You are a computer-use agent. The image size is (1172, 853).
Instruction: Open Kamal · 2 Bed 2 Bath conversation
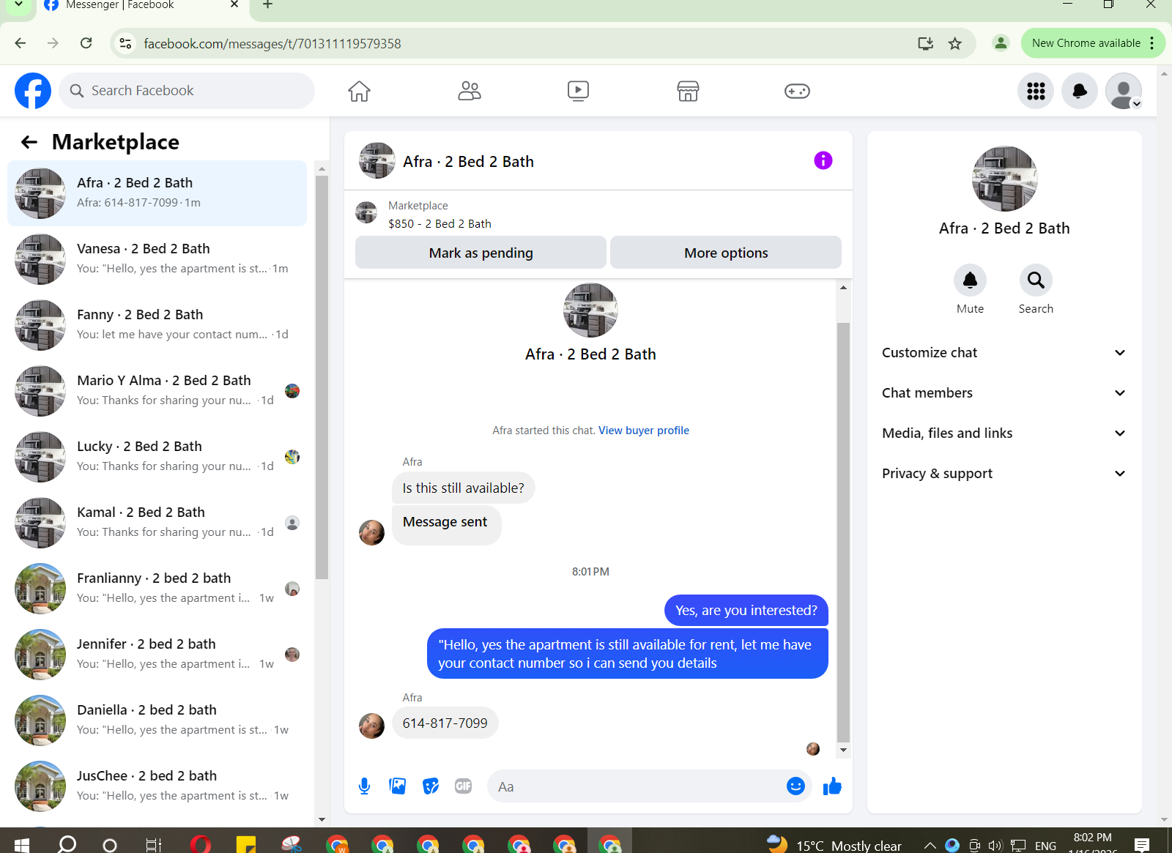click(157, 523)
